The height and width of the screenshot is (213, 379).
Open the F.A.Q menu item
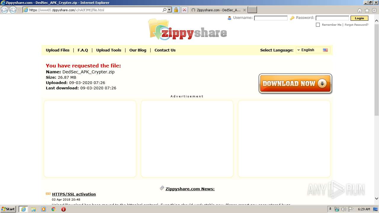click(83, 50)
